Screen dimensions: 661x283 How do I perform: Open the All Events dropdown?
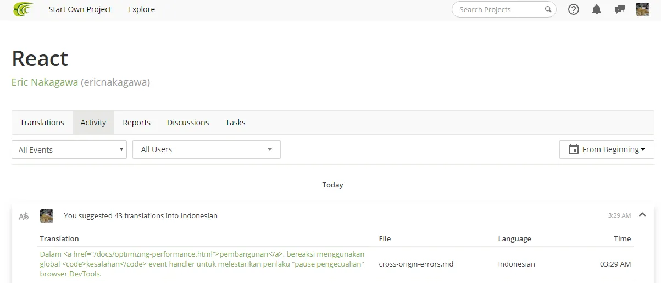(x=69, y=149)
